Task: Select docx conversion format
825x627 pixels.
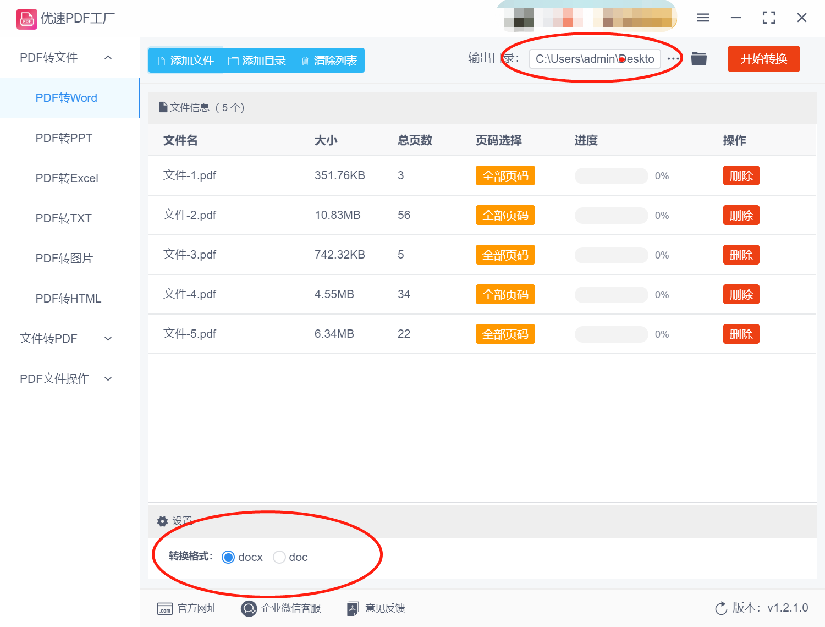Action: click(x=228, y=557)
